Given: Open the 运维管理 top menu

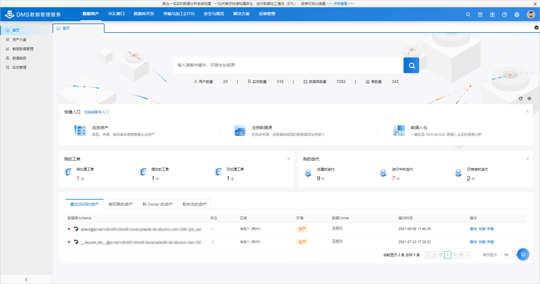Looking at the screenshot, I should pos(267,14).
